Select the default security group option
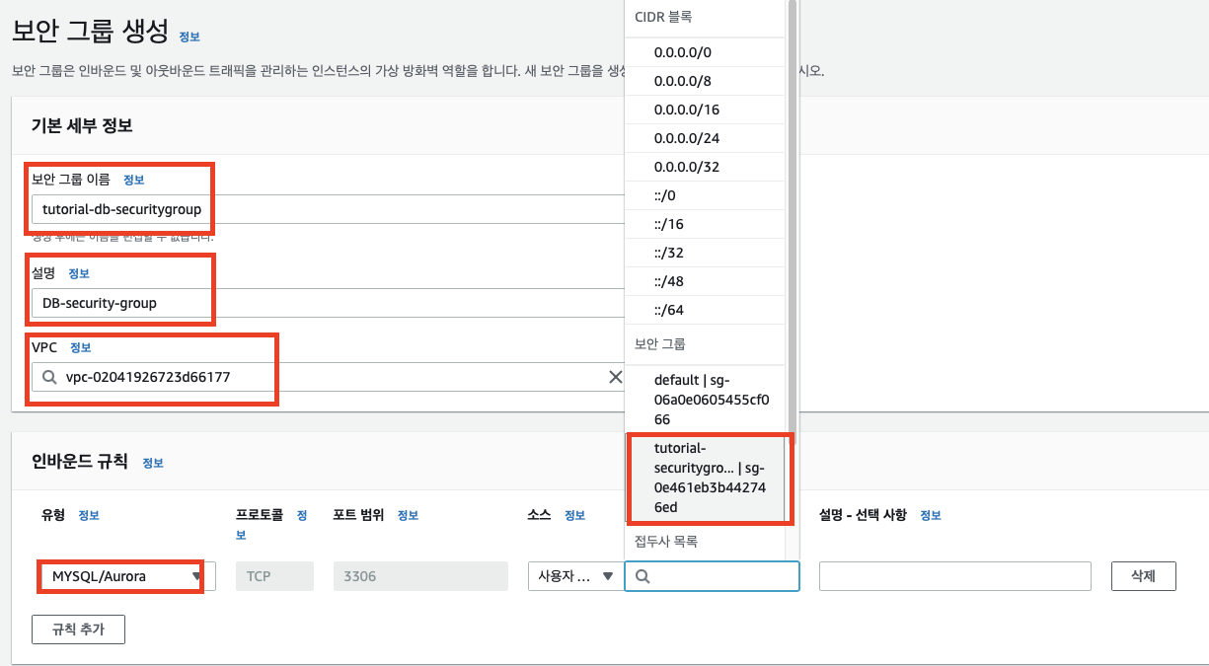 tap(705, 400)
